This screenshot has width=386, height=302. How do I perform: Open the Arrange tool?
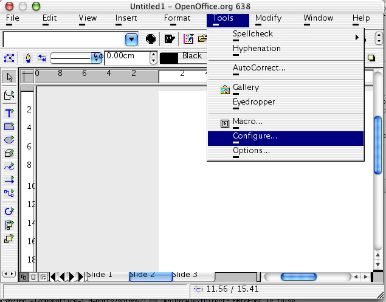[x=9, y=238]
